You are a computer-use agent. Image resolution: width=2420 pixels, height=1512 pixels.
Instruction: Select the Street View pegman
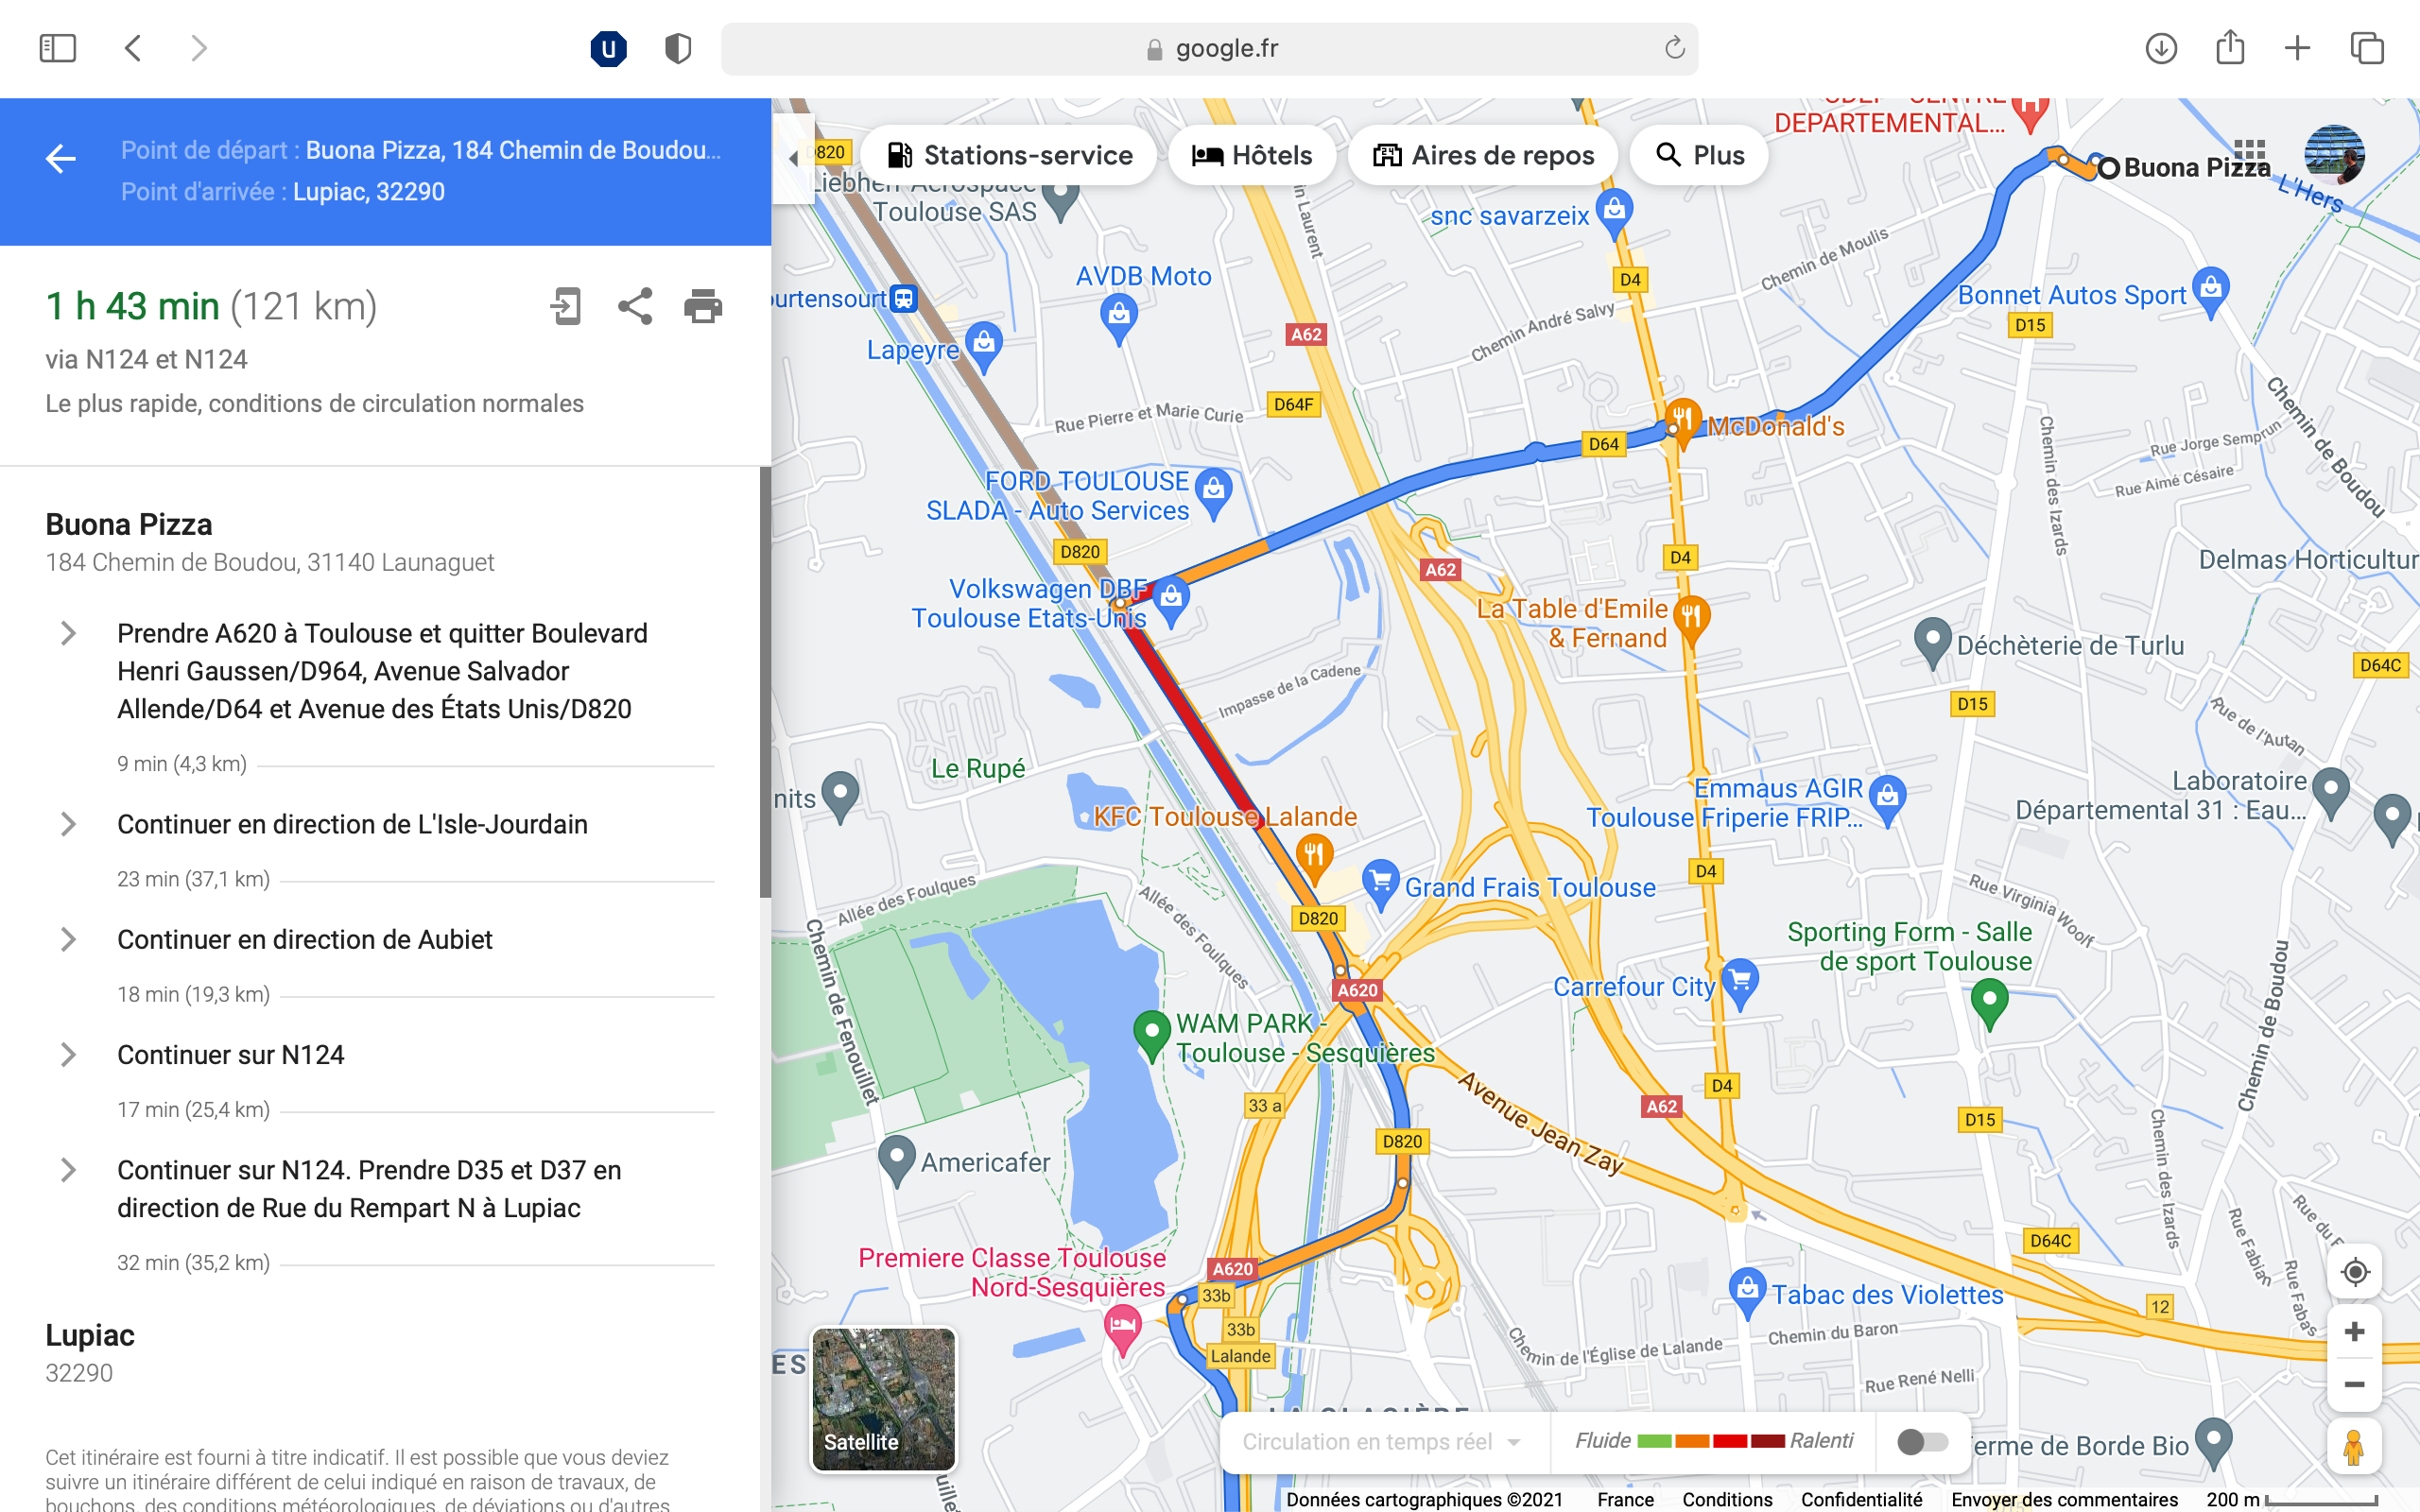[2354, 1447]
